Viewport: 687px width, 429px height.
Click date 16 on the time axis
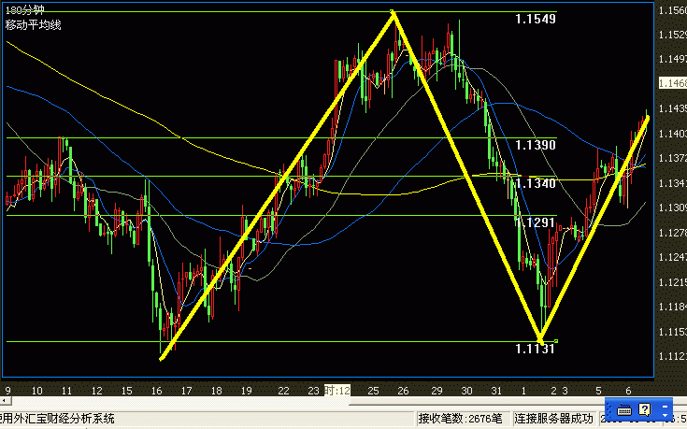click(156, 391)
